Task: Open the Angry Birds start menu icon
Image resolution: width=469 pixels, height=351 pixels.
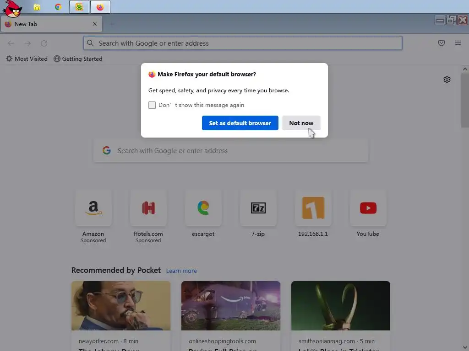Action: (x=12, y=8)
